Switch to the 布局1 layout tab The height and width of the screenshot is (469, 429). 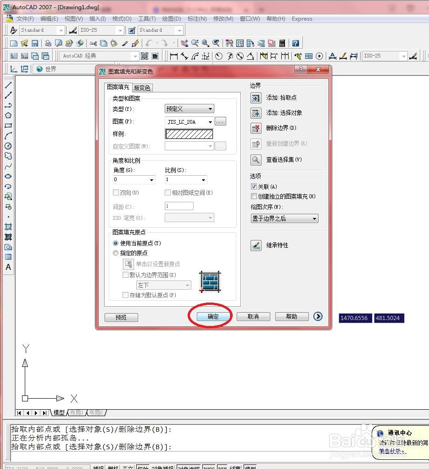click(x=77, y=412)
